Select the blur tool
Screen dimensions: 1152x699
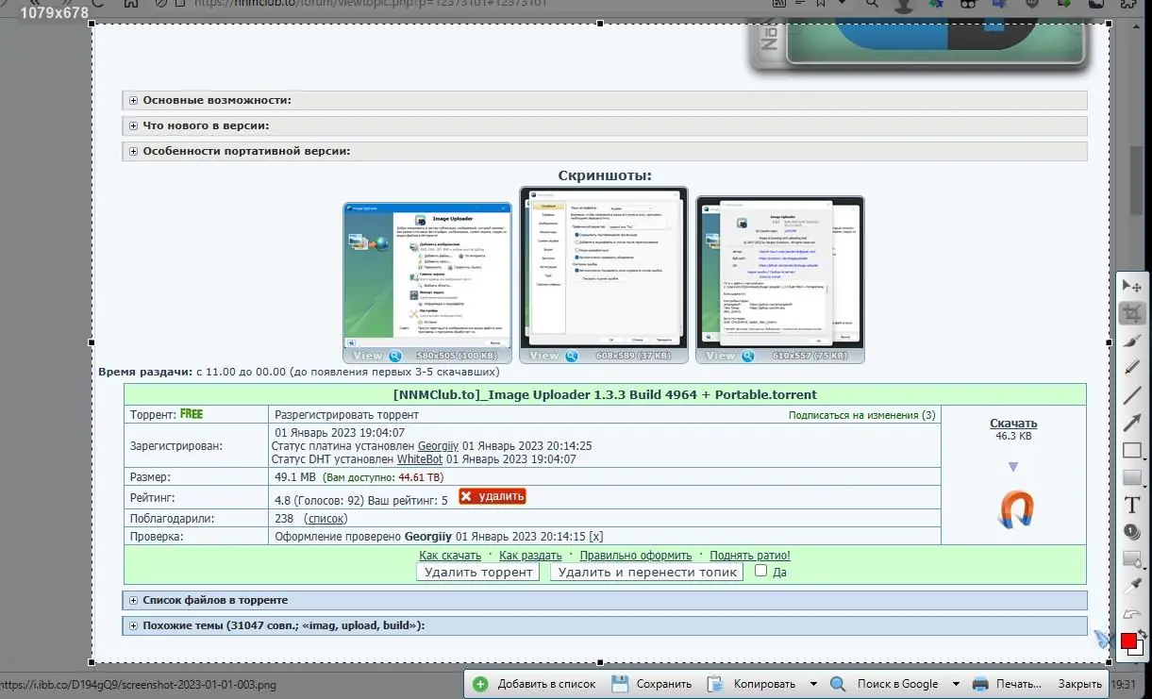[x=1132, y=559]
